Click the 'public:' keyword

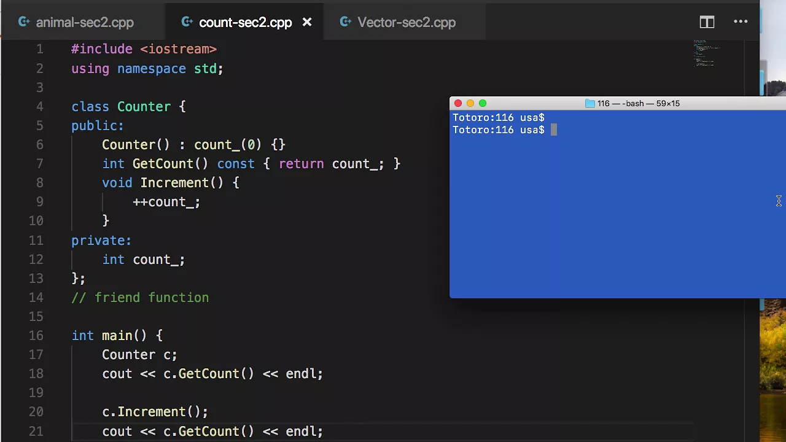pos(98,126)
